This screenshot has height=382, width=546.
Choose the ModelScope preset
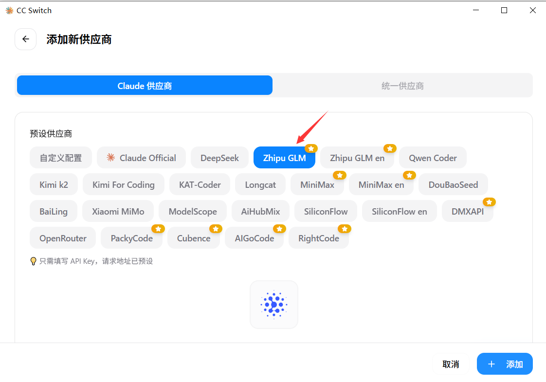193,211
